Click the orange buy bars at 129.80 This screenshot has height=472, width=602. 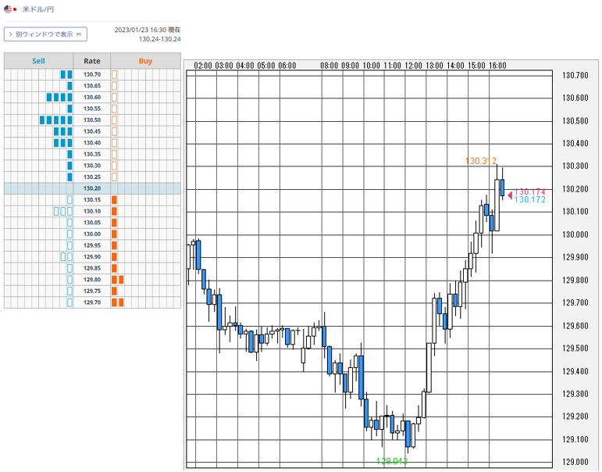[117, 280]
